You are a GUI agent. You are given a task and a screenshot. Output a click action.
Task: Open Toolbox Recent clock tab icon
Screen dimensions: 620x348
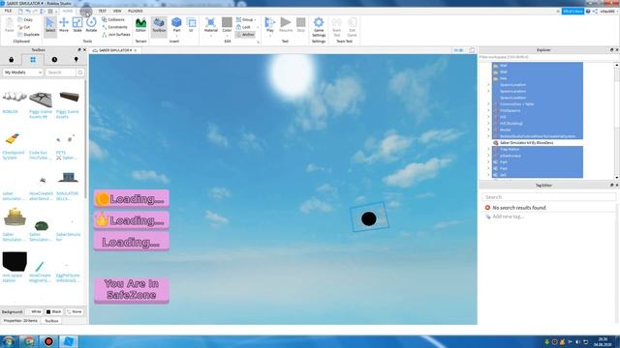coord(54,60)
